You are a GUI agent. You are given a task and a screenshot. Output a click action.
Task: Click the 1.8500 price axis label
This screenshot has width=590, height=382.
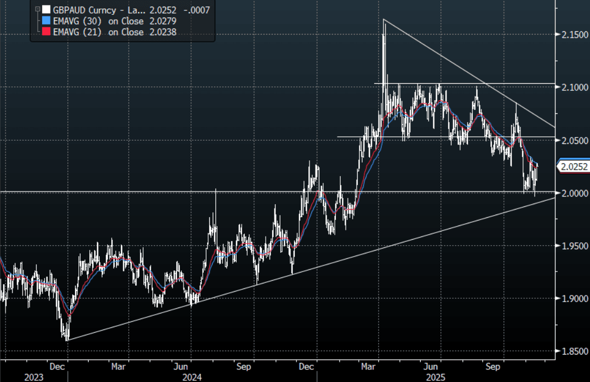[572, 351]
